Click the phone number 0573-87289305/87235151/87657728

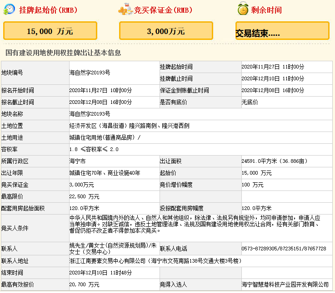tap(284, 249)
